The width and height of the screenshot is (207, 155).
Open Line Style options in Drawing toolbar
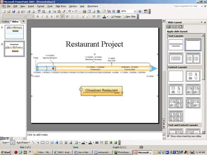(97, 143)
